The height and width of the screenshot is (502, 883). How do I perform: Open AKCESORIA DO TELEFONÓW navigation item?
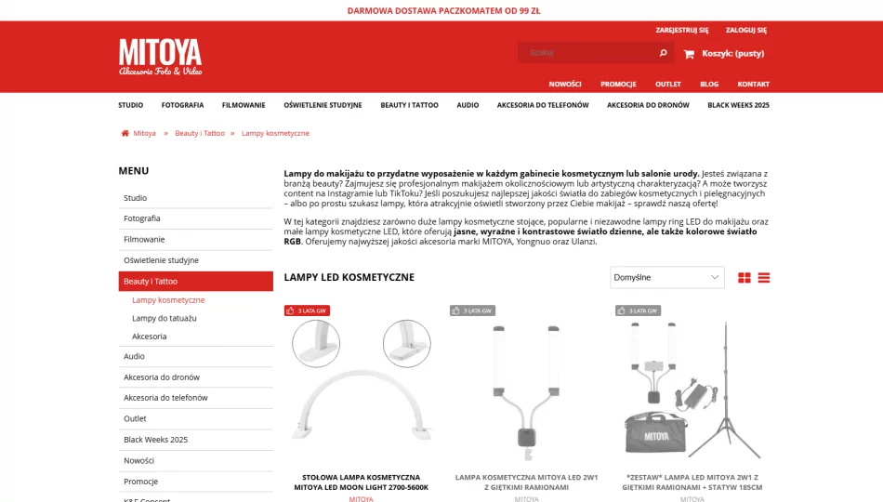[542, 105]
